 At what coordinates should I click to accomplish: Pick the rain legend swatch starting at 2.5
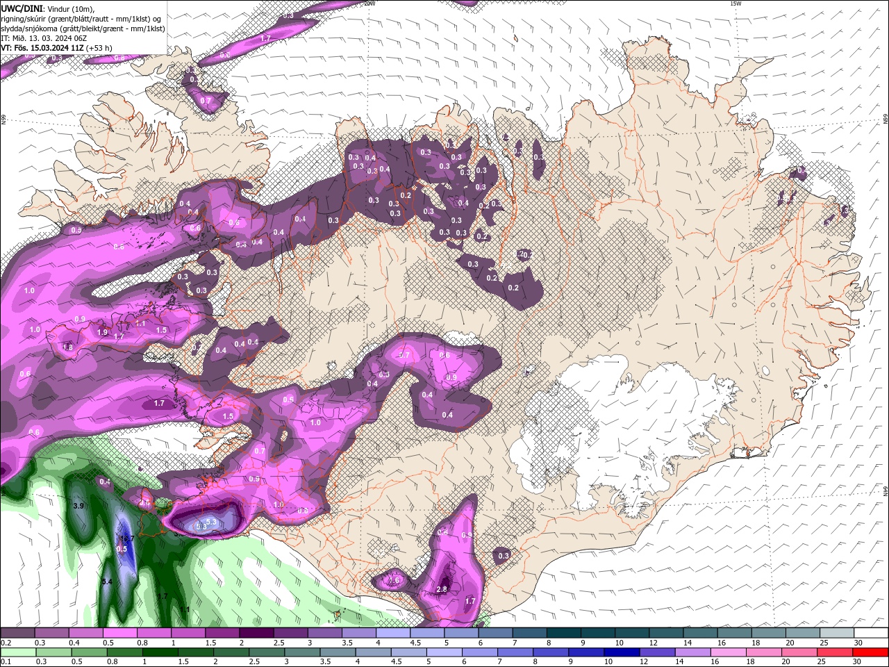267,652
